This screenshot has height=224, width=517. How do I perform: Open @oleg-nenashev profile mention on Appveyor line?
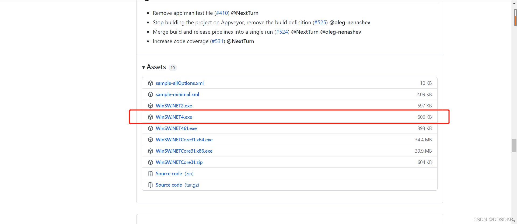[x=350, y=22]
